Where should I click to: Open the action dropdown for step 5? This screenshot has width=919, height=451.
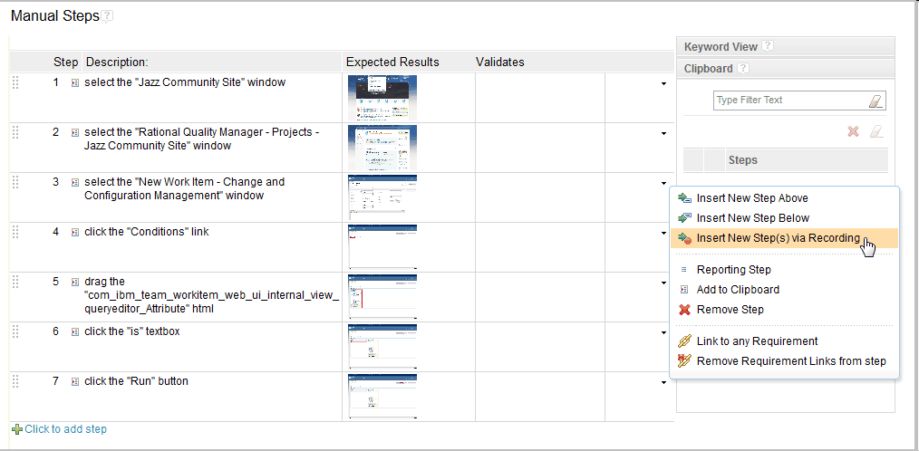[x=663, y=283]
